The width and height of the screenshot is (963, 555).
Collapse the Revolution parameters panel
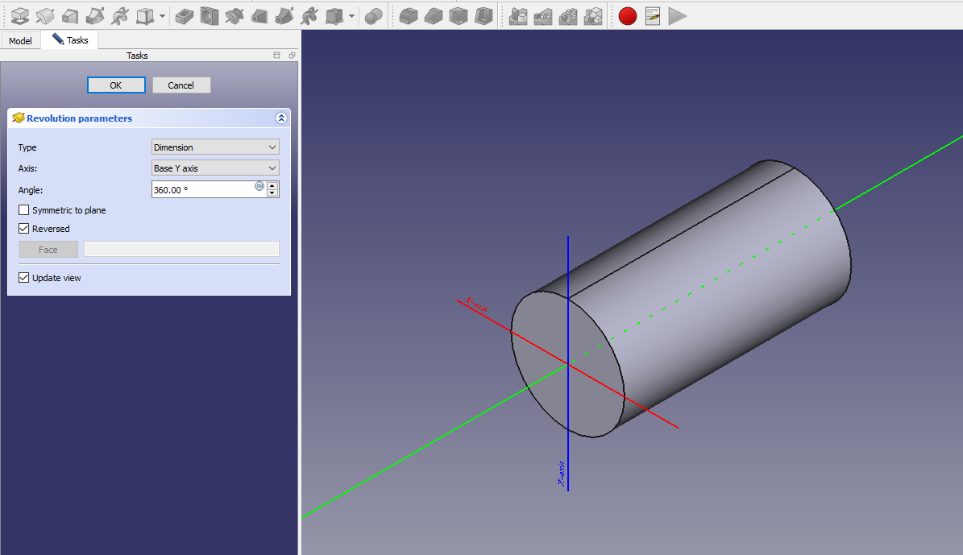281,118
